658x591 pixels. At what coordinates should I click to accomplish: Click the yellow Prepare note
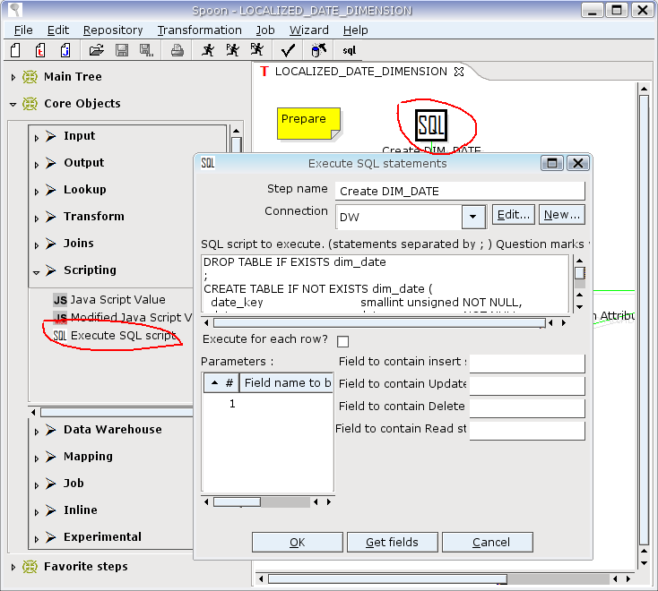point(308,124)
